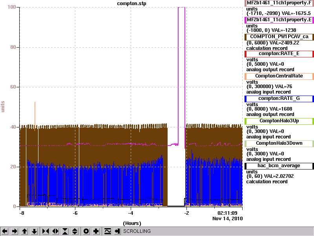The height and width of the screenshot is (236, 314).
Task: Click the circle auto-scale icon
Action: 86,231
